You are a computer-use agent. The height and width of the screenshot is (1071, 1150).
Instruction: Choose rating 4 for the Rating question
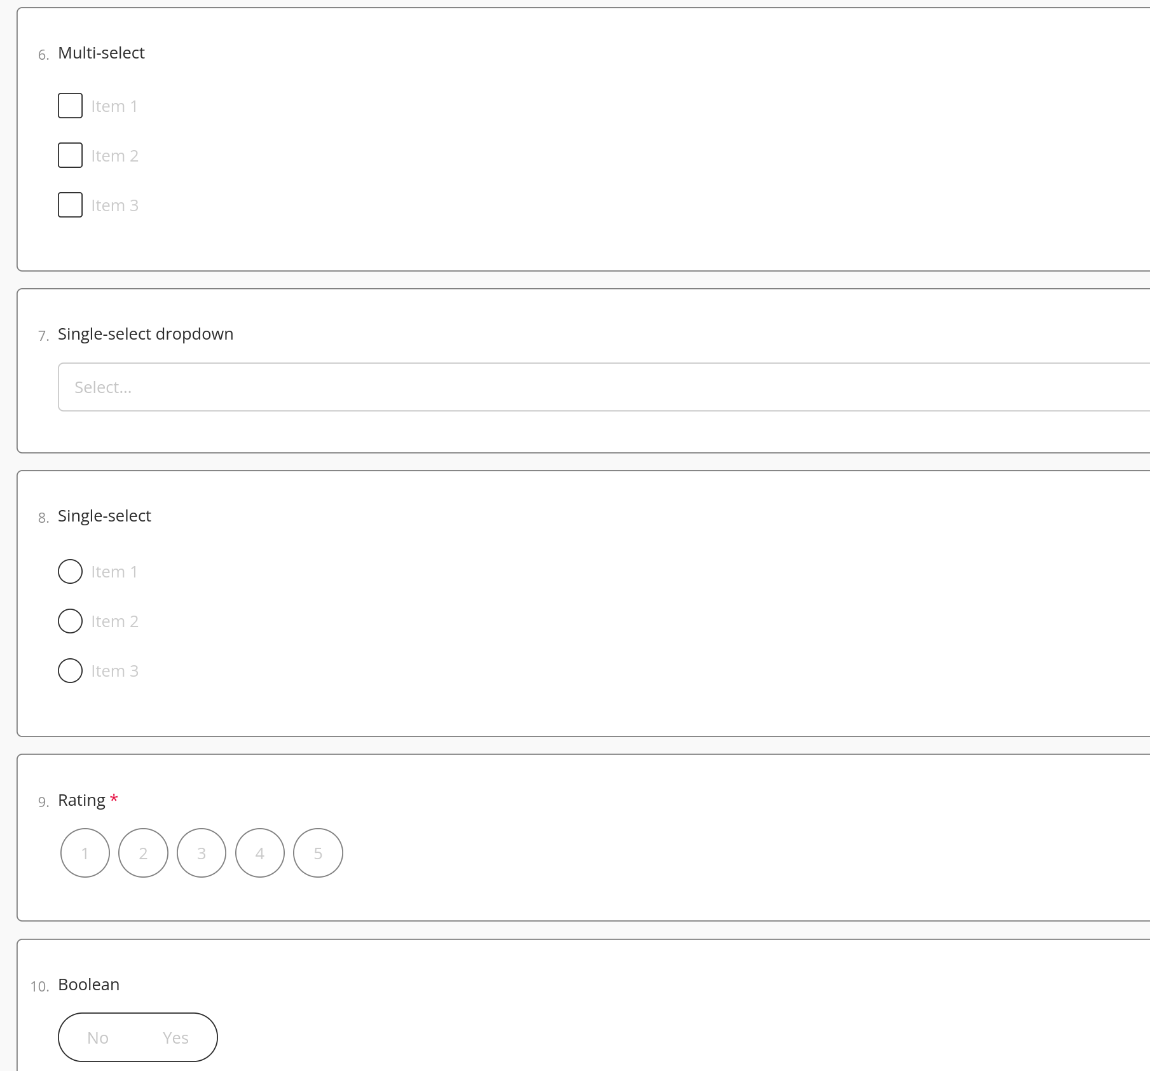259,853
